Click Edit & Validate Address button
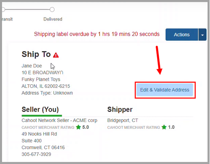210x164 pixels. 165,90
